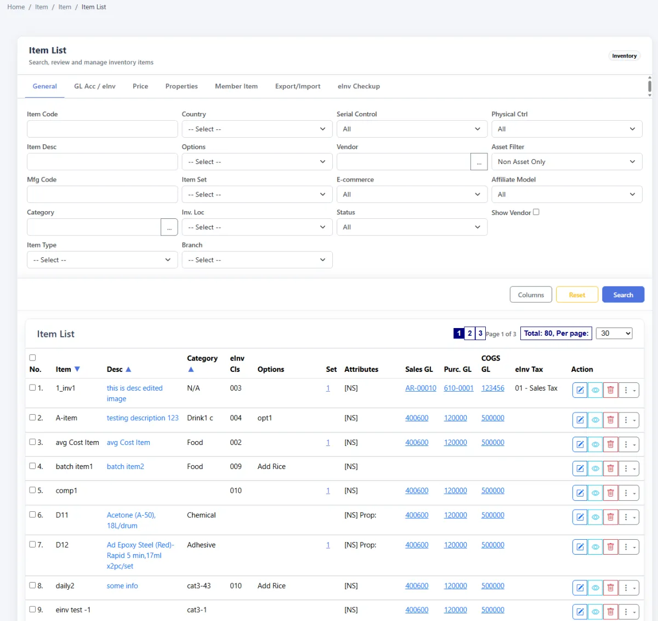Open Vendor lookup ellipsis button
Viewport: 658px width, 621px height.
(479, 162)
